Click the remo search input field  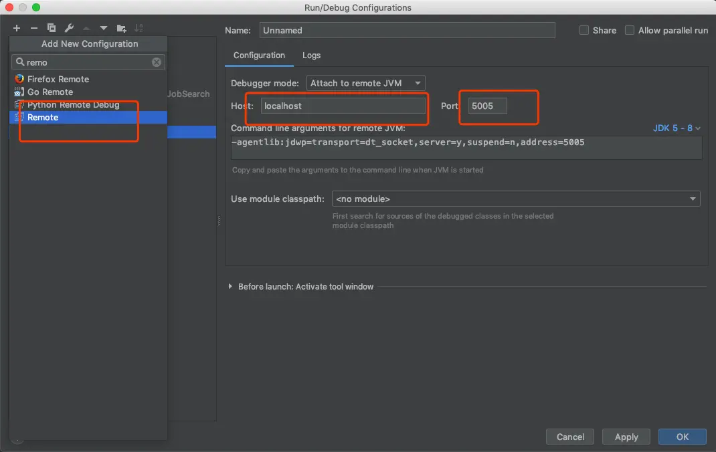click(88, 62)
